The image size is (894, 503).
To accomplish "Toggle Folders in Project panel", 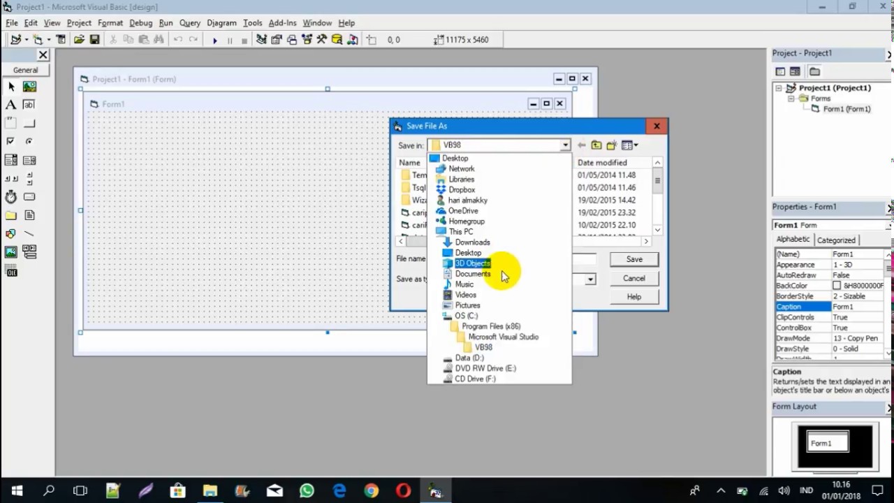I will [814, 71].
